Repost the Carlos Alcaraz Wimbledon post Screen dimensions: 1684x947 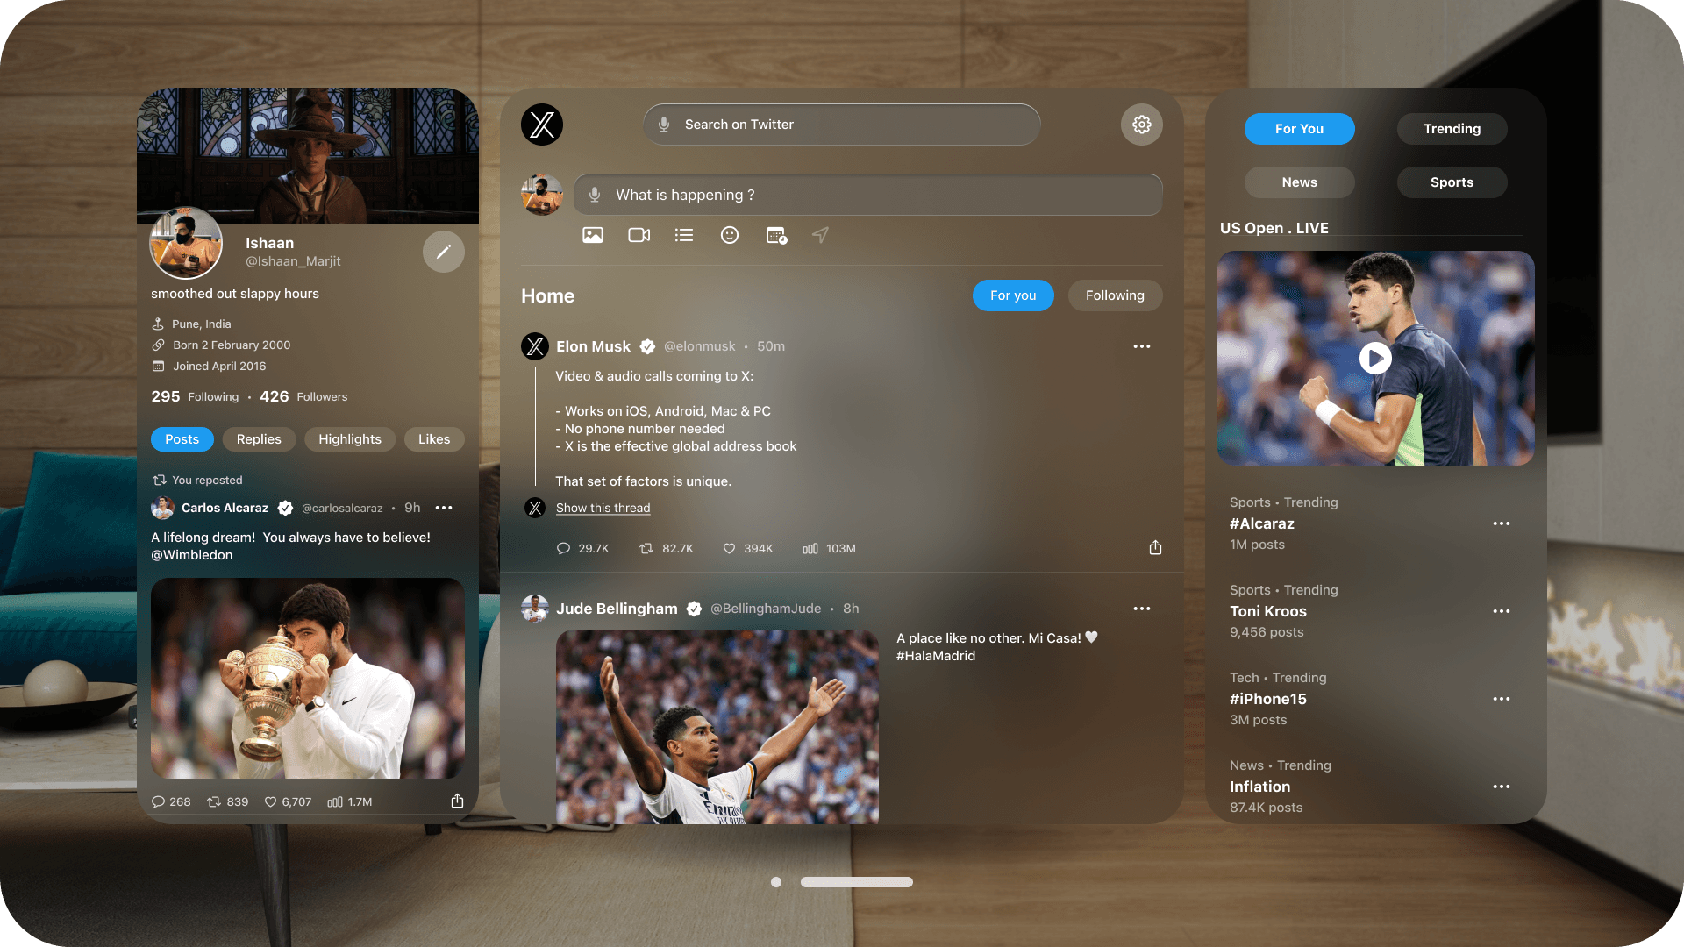click(214, 801)
